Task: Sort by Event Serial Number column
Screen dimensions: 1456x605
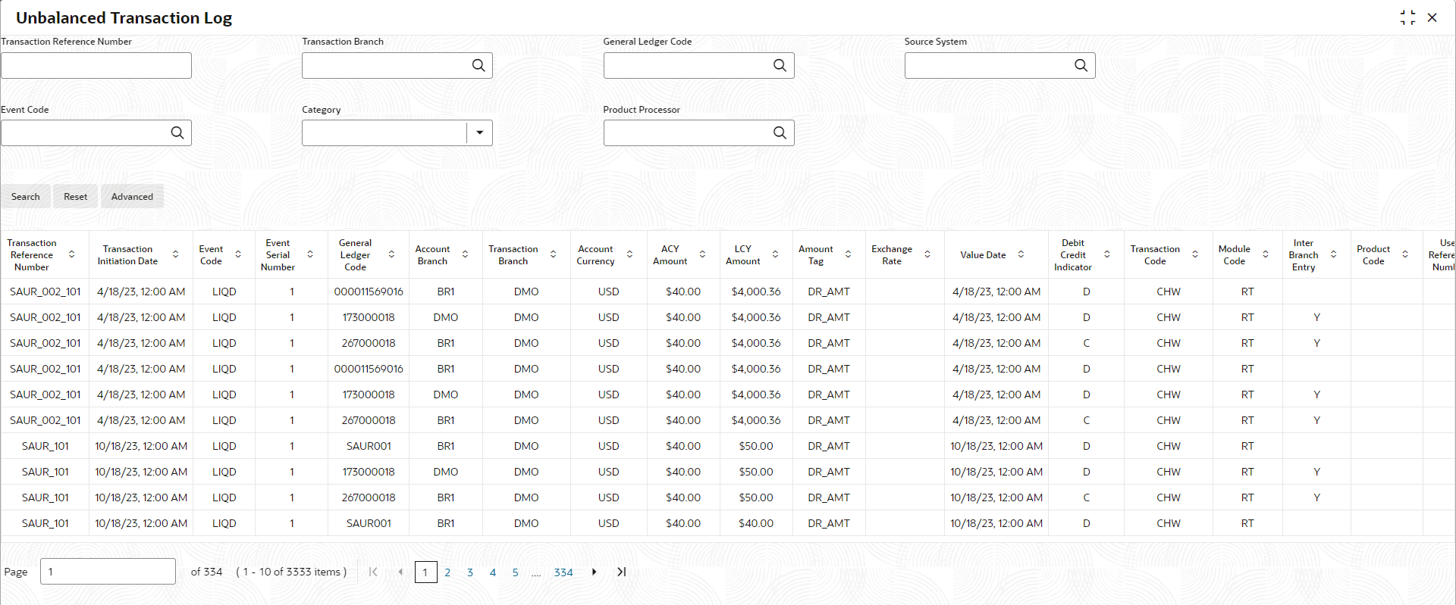Action: [310, 254]
